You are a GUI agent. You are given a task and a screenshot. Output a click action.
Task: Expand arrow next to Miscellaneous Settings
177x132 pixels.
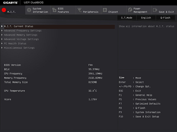pyautogui.click(x=2, y=48)
